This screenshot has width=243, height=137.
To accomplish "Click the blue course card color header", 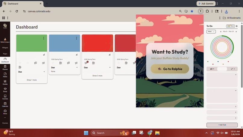I will [x=65, y=43].
